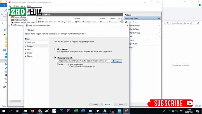
Task: Switch to the Firewall taskbar icon
Action: coord(127,111)
